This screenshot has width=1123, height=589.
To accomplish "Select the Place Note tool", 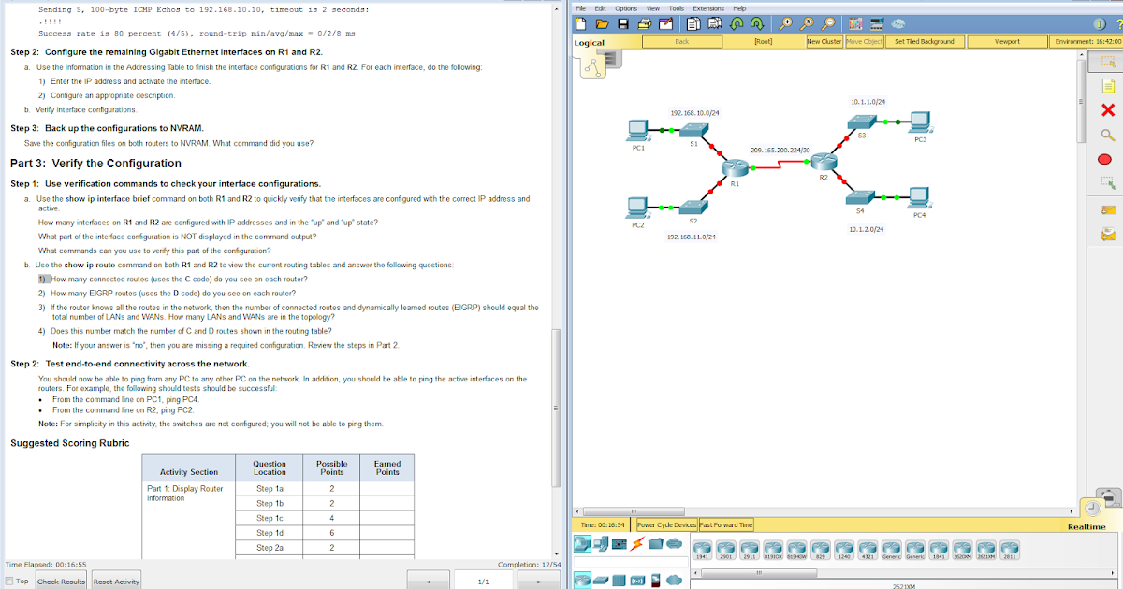I will point(1108,87).
